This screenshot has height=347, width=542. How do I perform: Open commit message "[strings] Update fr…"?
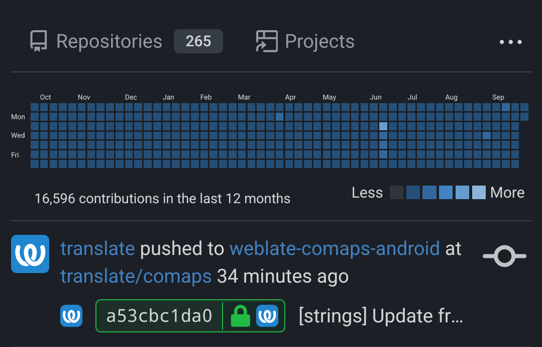pyautogui.click(x=381, y=316)
